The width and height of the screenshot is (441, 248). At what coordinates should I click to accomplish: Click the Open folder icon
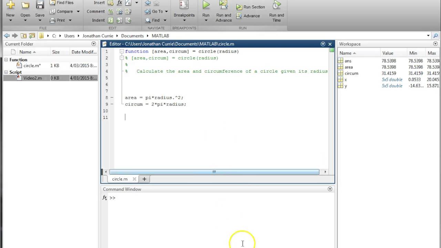[25, 5]
